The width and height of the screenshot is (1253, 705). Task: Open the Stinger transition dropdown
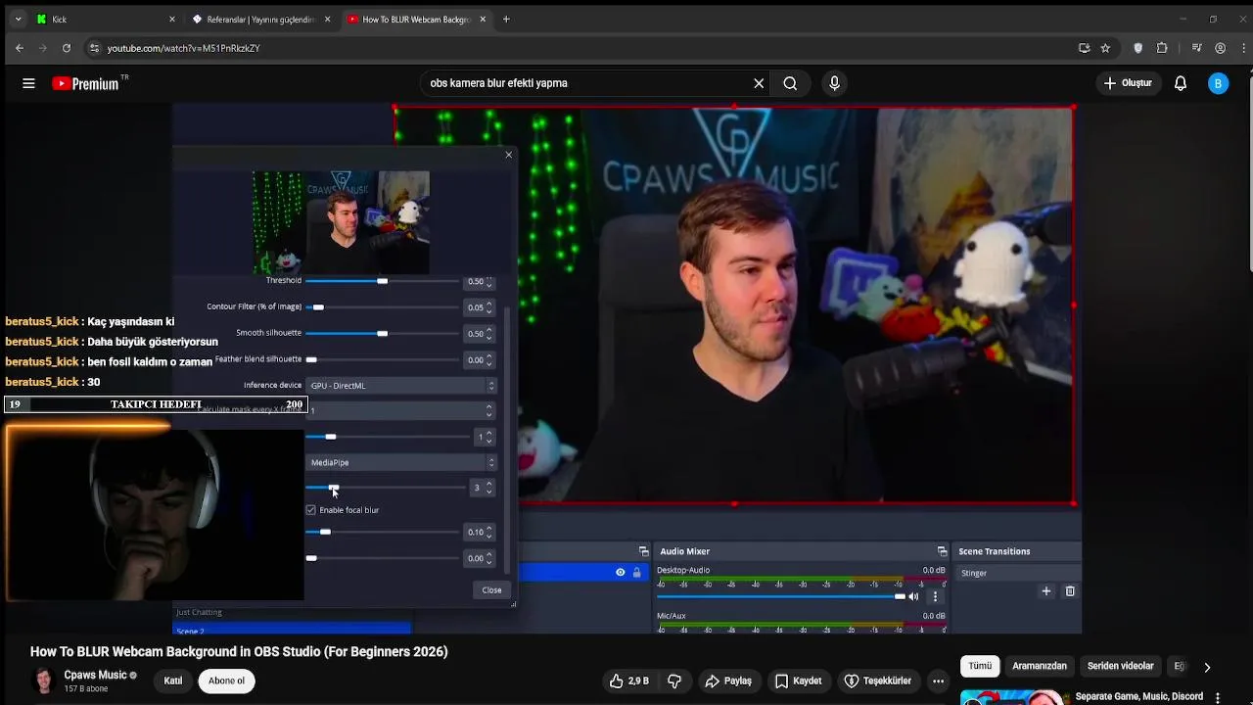pyautogui.click(x=1018, y=573)
